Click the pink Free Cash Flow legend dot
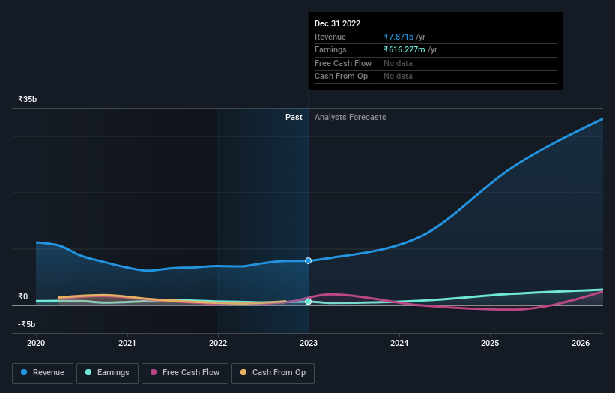Viewport: 615px width, 393px height. (x=154, y=372)
